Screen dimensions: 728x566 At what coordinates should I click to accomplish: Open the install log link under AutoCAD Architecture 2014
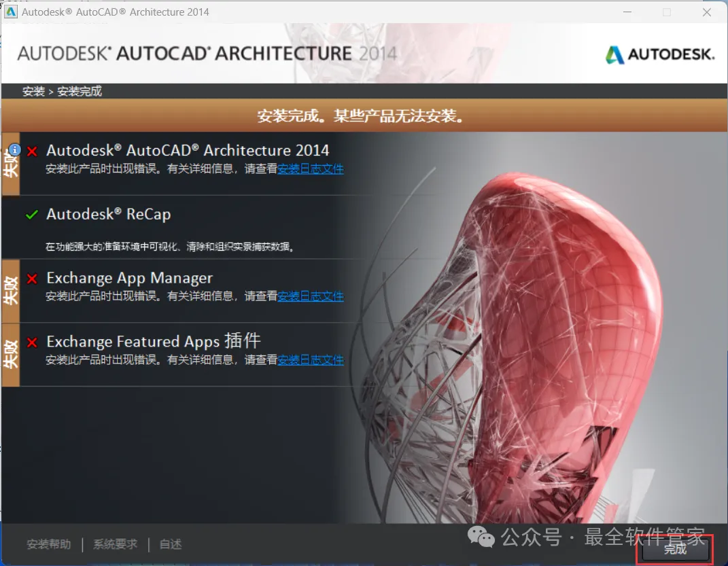tap(311, 169)
